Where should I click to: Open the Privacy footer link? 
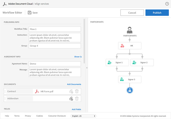pos(28,116)
